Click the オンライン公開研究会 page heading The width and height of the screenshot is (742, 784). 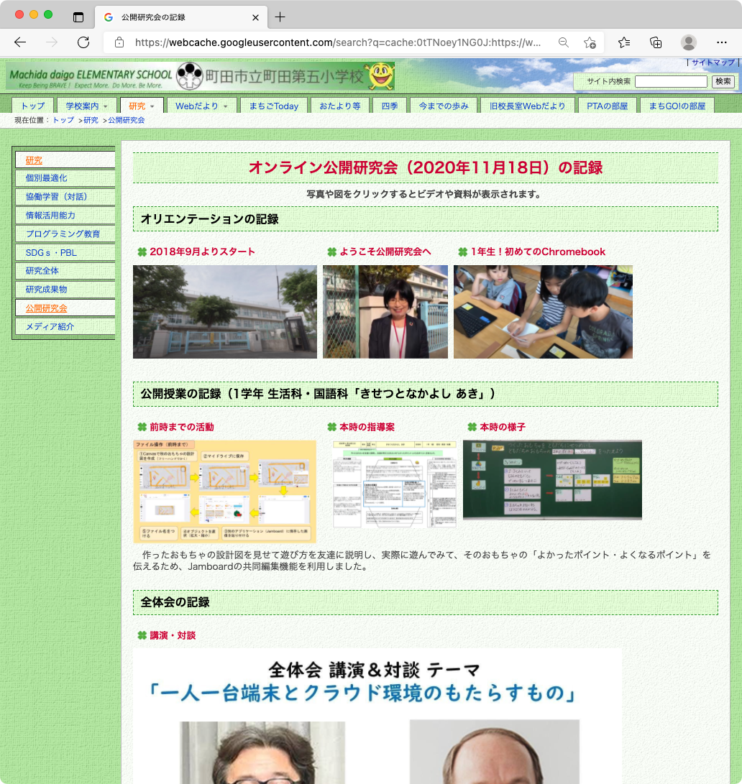[426, 167]
